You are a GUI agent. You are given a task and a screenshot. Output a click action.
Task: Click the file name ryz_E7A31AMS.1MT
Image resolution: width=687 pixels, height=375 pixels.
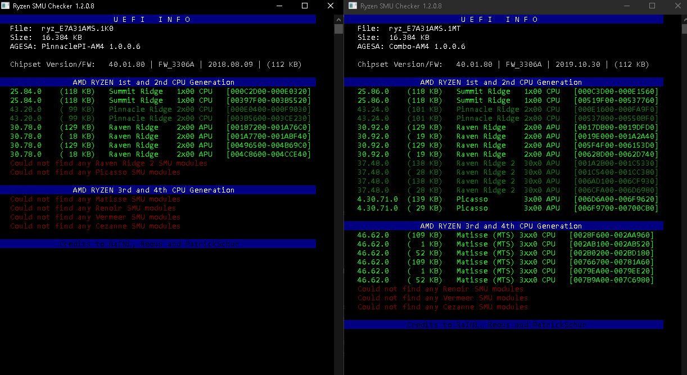(424, 28)
